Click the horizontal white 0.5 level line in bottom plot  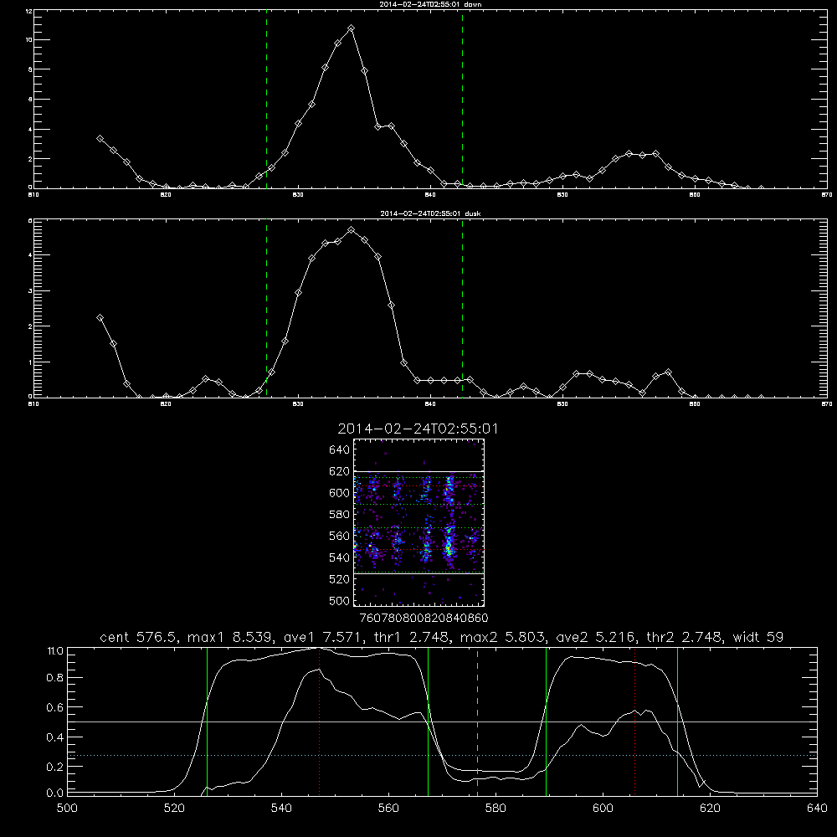pyautogui.click(x=443, y=721)
